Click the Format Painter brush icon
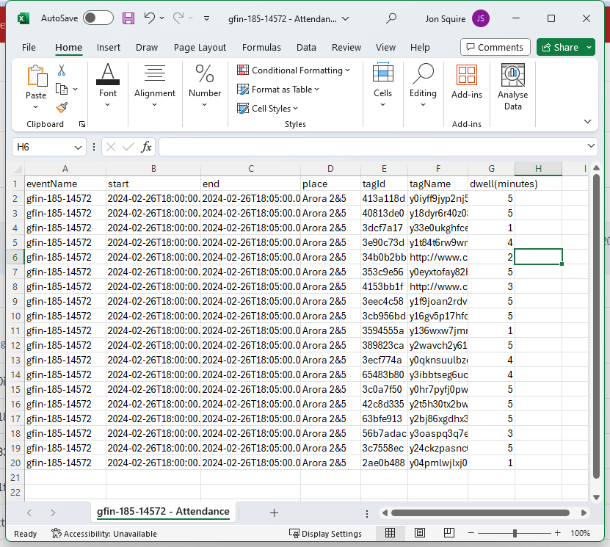Screen dimensions: 610x547 (x=62, y=107)
